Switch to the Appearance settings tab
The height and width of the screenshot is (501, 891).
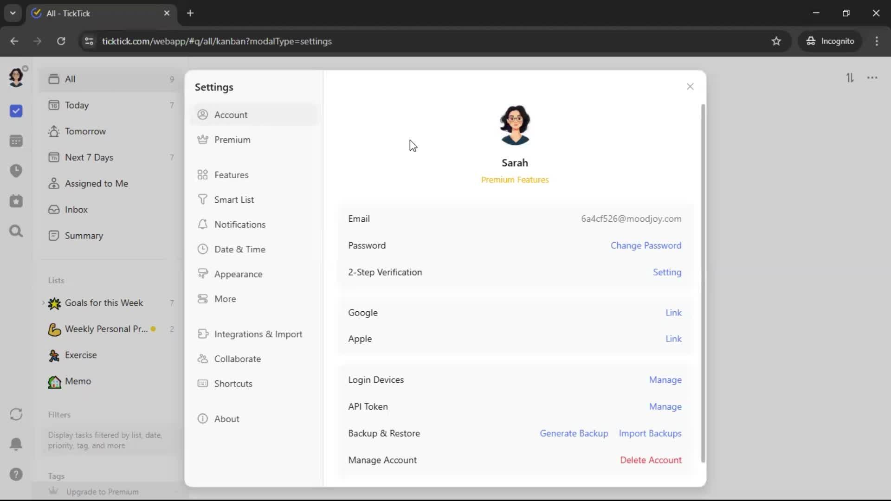238,274
